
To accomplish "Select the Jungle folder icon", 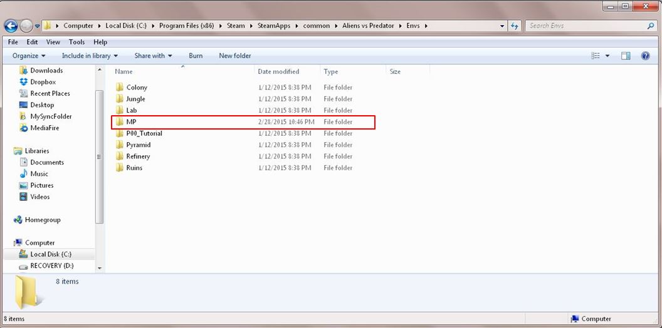I will click(120, 99).
